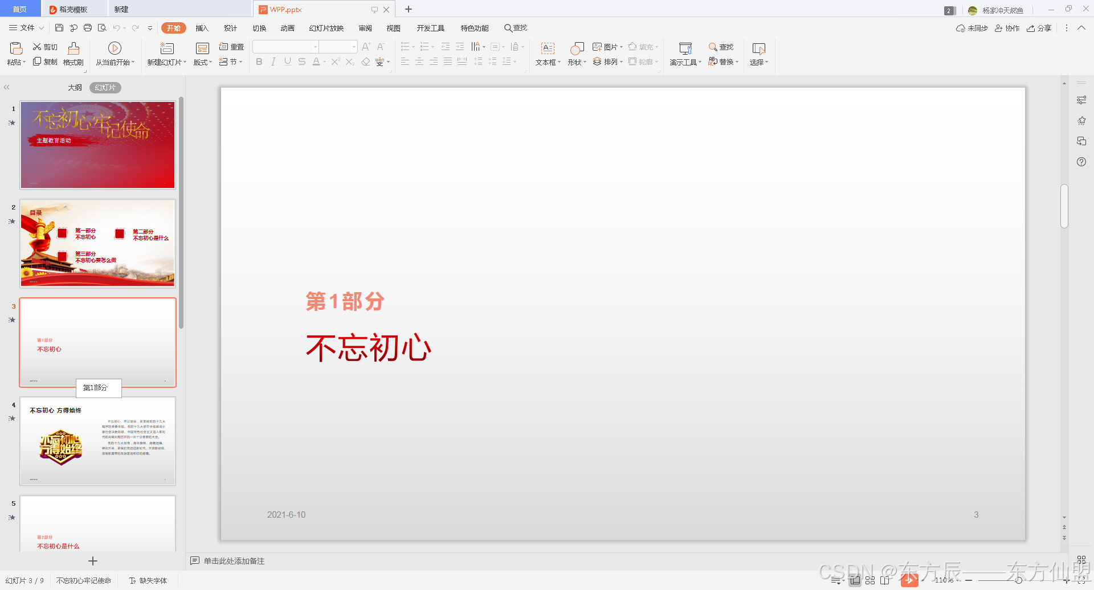Screen dimensions: 1094x590
Task: Expand the Replace (替换) dropdown
Action: 737,62
